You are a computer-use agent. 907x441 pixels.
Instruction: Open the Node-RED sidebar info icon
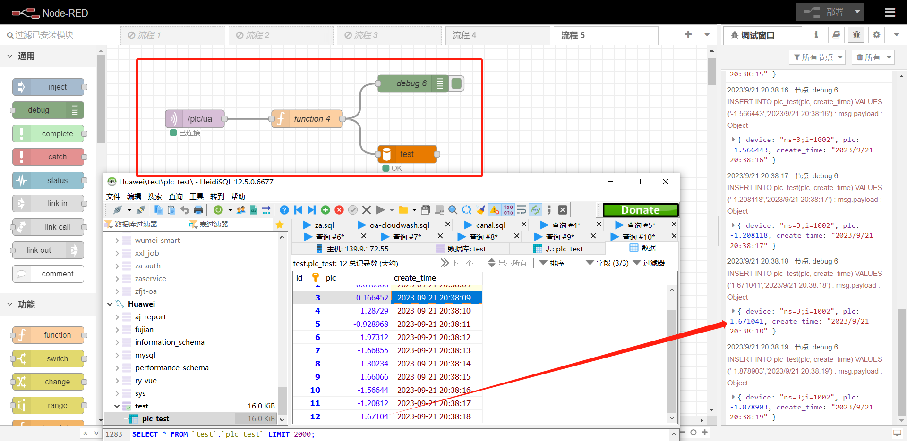click(x=816, y=35)
